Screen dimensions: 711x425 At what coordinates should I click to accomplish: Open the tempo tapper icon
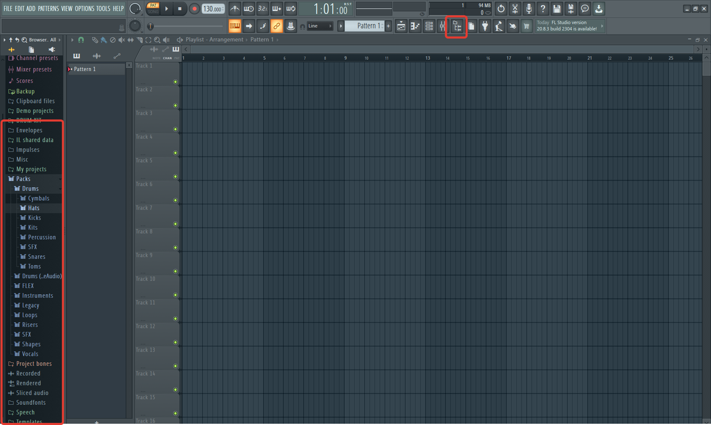pos(499,26)
